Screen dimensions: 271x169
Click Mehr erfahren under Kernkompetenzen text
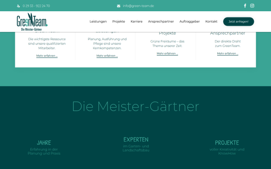pos(107,56)
